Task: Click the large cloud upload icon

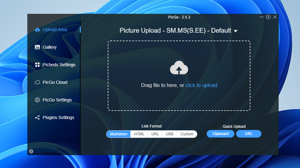Action: coord(179,68)
